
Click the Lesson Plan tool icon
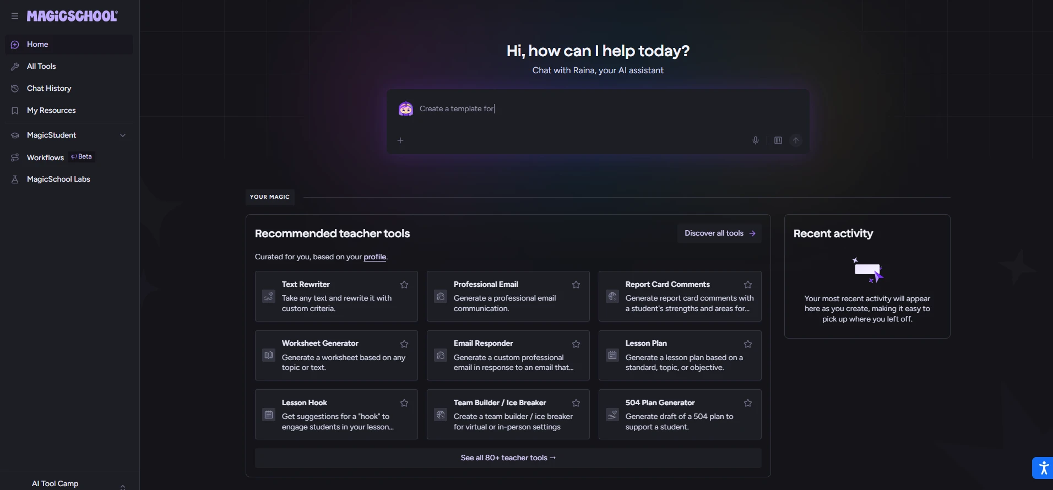tap(612, 355)
